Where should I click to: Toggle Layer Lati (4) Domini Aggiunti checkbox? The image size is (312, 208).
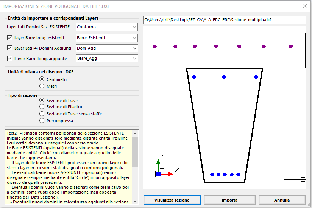[9, 48]
